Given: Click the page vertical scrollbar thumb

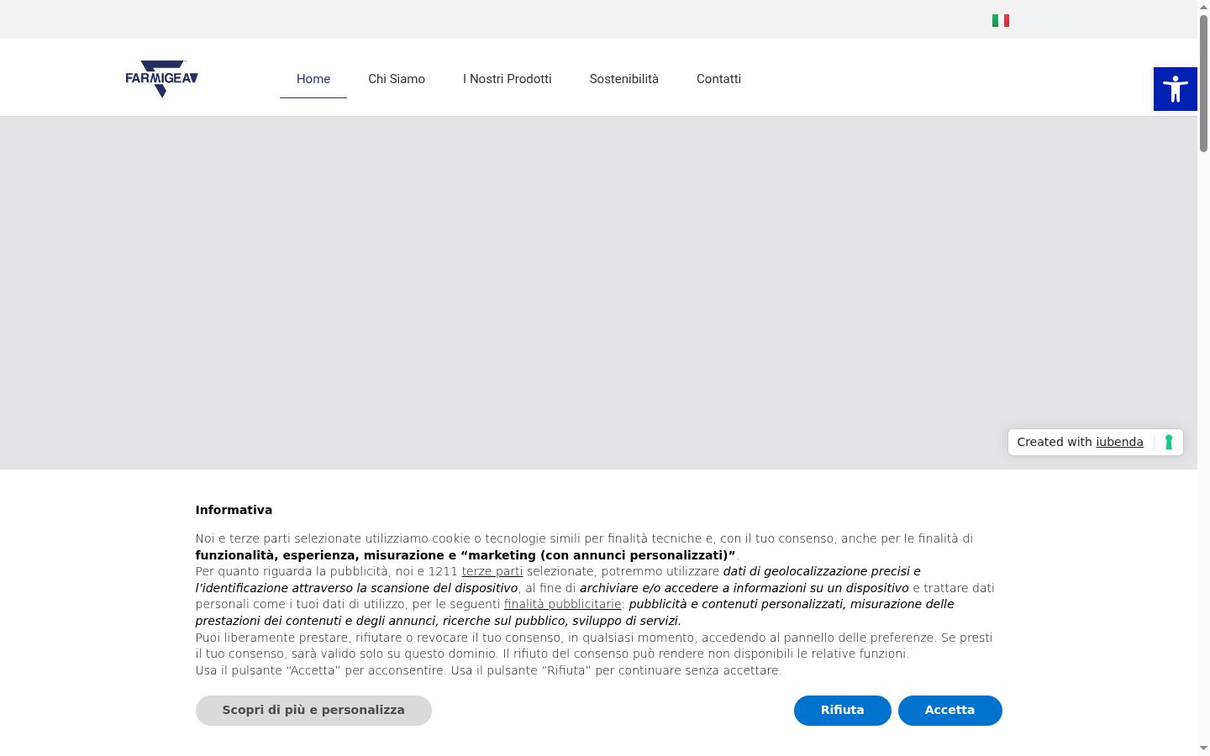Looking at the screenshot, I should [1203, 82].
